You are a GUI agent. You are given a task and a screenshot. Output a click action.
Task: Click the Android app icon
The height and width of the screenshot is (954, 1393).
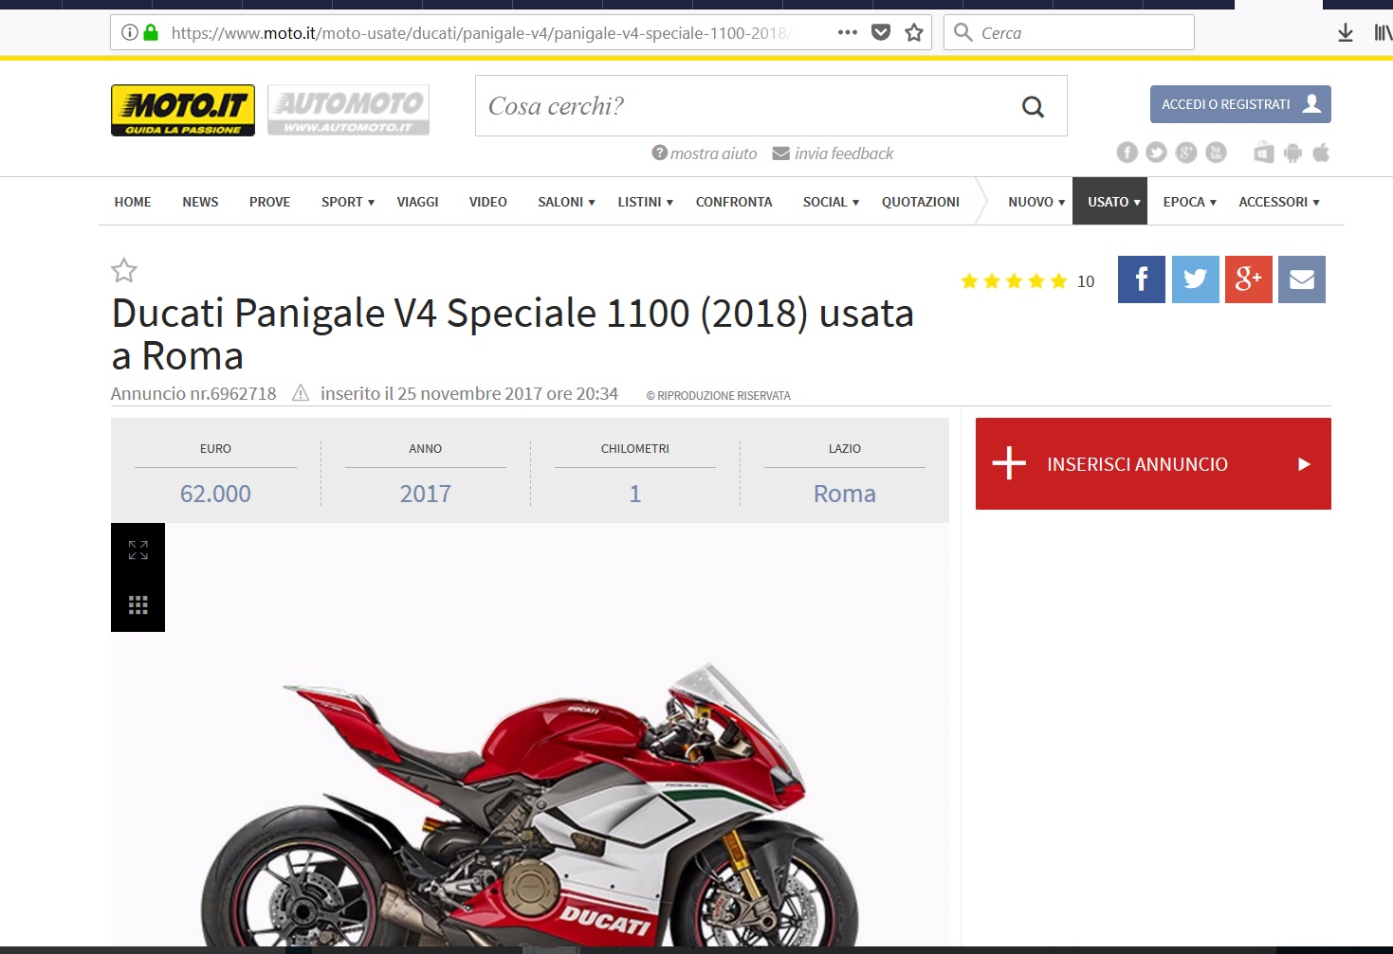click(1292, 153)
